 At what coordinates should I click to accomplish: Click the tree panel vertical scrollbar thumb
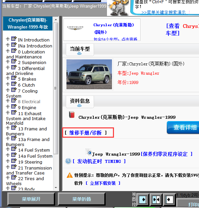pos(56,88)
